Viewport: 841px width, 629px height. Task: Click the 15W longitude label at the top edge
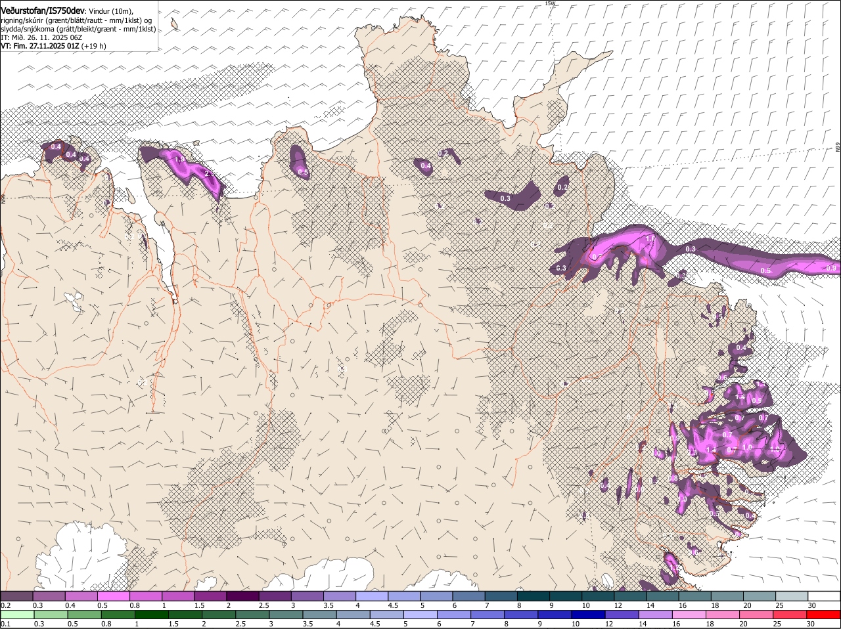(x=550, y=3)
